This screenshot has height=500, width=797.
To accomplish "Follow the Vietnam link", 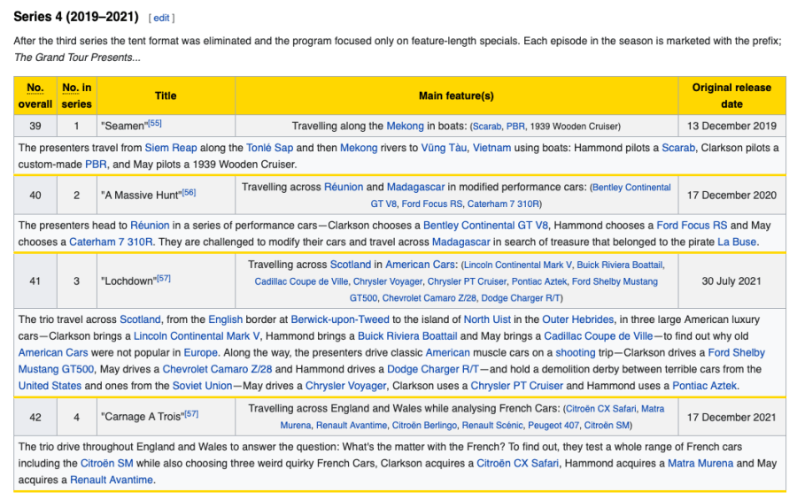I will (491, 148).
